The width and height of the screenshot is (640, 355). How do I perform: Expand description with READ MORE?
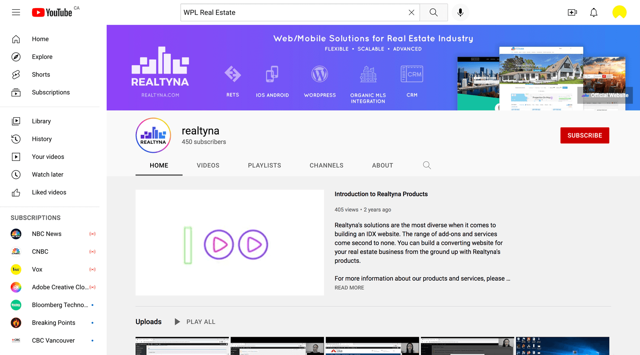click(x=349, y=288)
